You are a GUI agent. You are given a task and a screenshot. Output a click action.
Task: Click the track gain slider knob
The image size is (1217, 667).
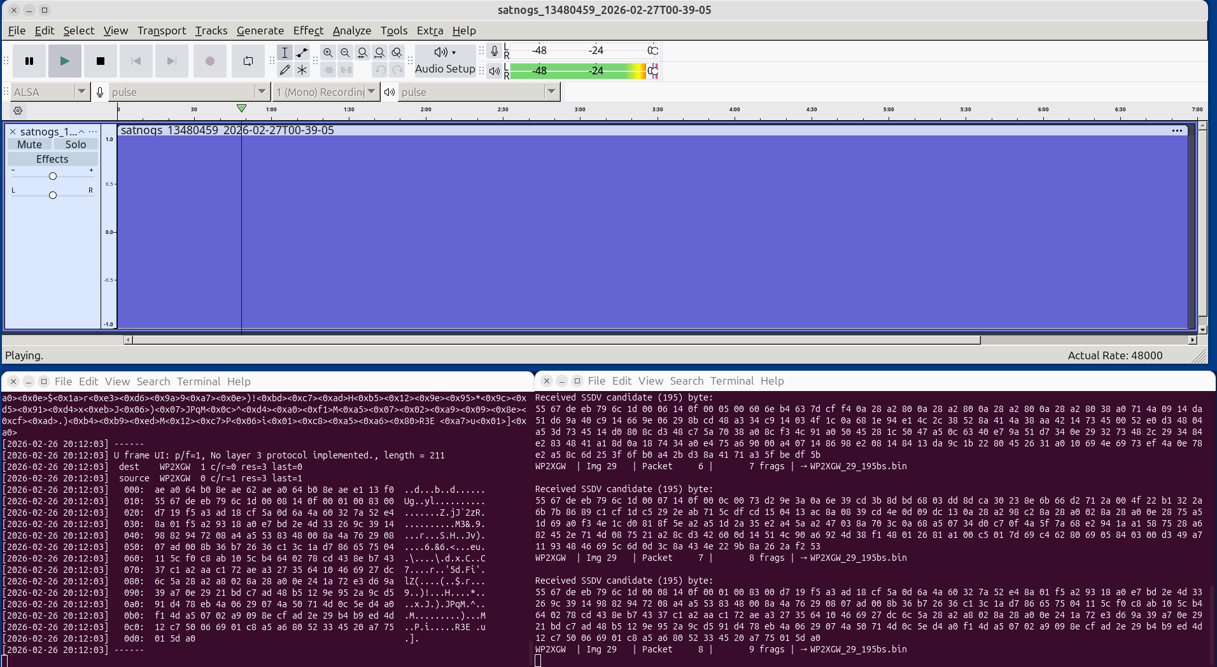coord(53,176)
